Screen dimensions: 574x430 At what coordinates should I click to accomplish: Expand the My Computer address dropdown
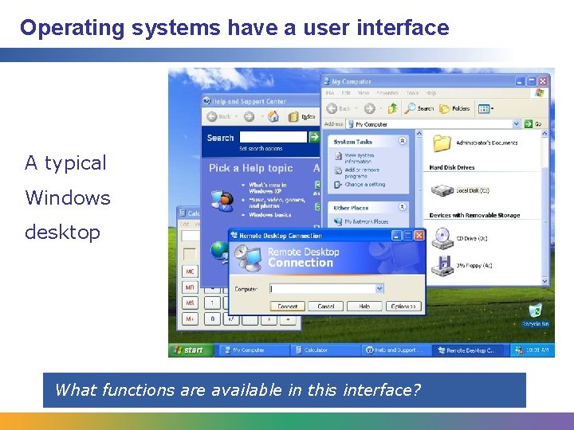(516, 124)
